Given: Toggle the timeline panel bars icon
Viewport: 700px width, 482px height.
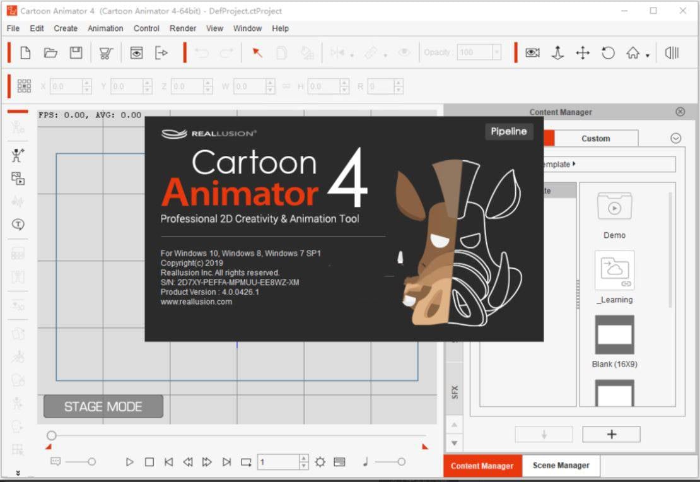Looking at the screenshot, I should pyautogui.click(x=672, y=53).
